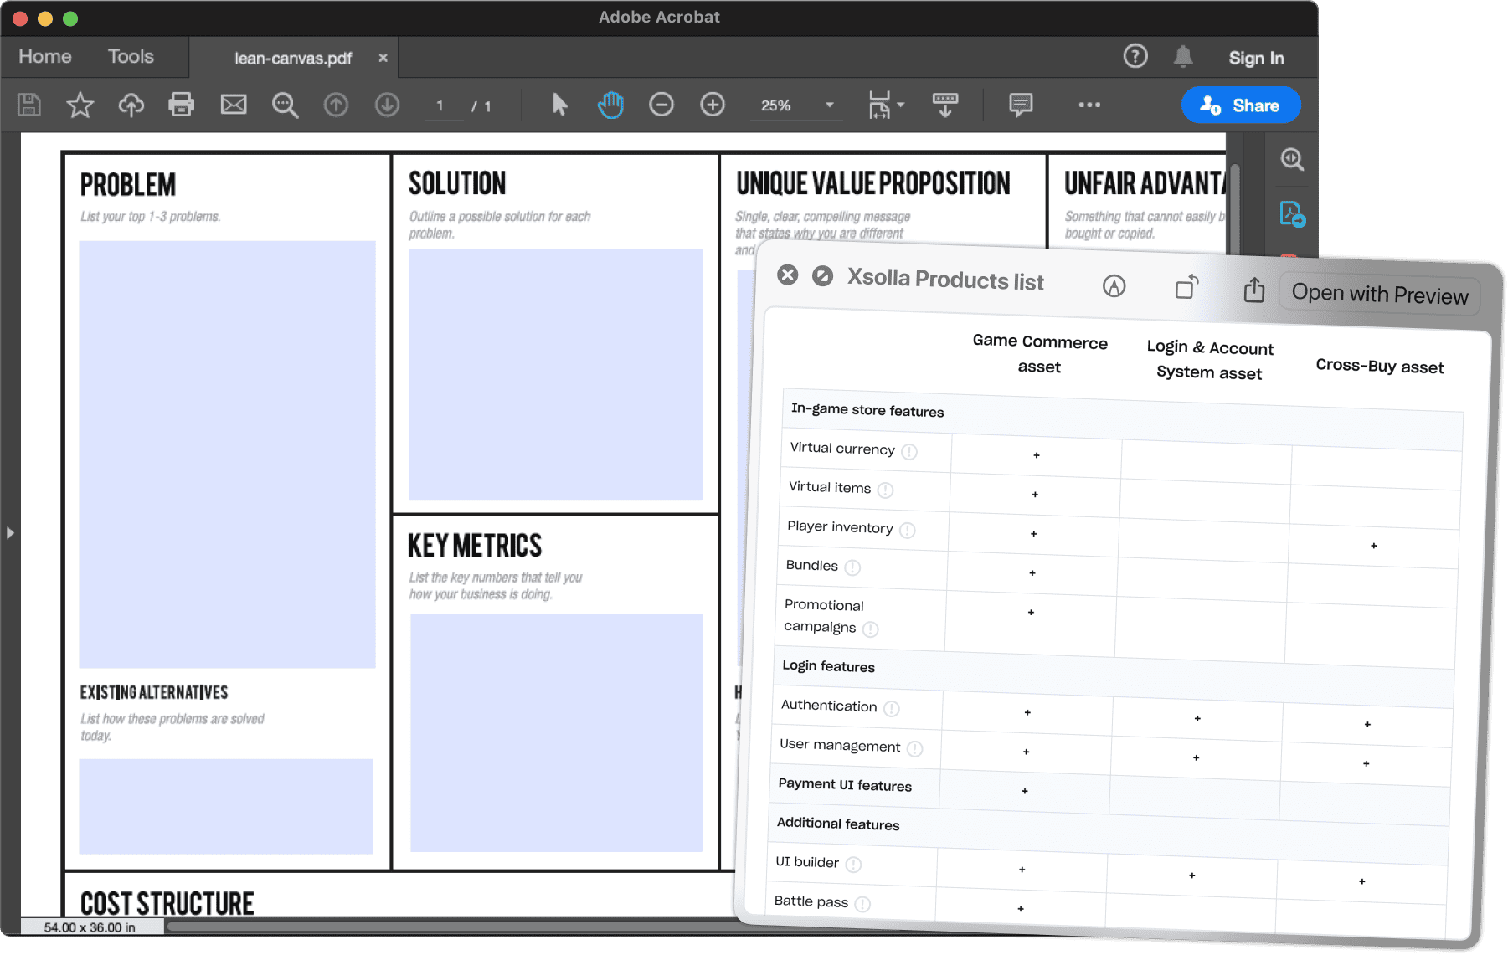The image size is (1508, 955).
Task: Share preview via the share icon
Action: pos(1253,290)
